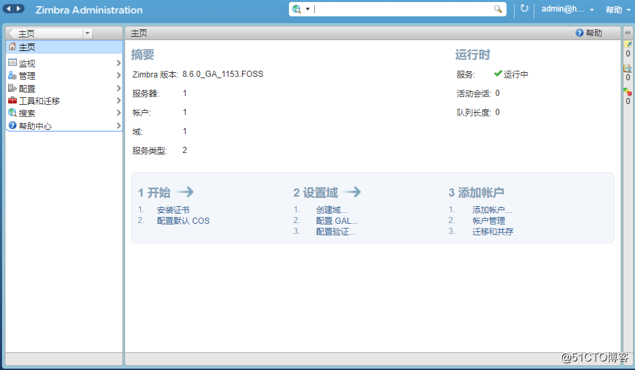Click the 3 添加帐户 step heading
The width and height of the screenshot is (635, 370).
coord(476,192)
